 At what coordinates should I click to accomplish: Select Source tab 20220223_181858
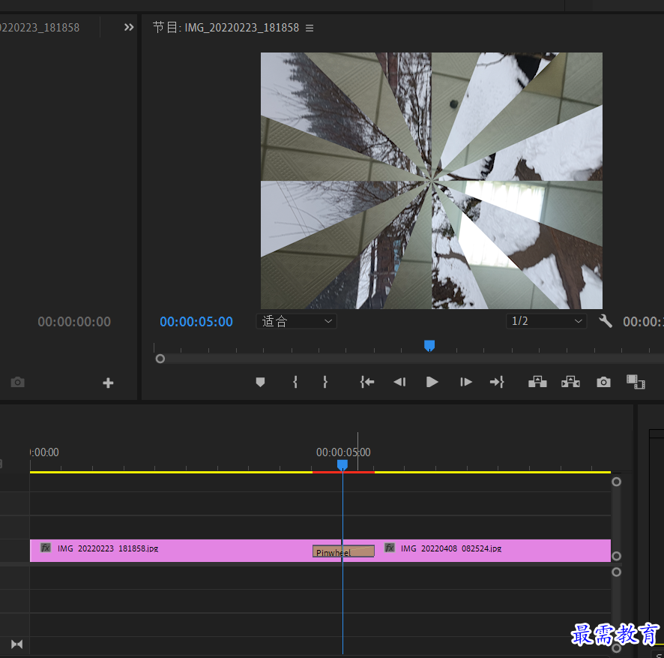[x=40, y=28]
